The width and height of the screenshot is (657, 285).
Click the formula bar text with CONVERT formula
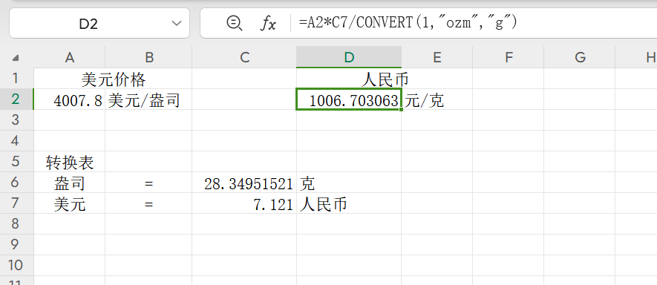click(x=408, y=22)
